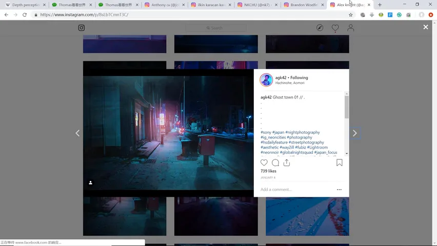Open Hachinohe, Aomori location link
The width and height of the screenshot is (437, 246).
290,83
